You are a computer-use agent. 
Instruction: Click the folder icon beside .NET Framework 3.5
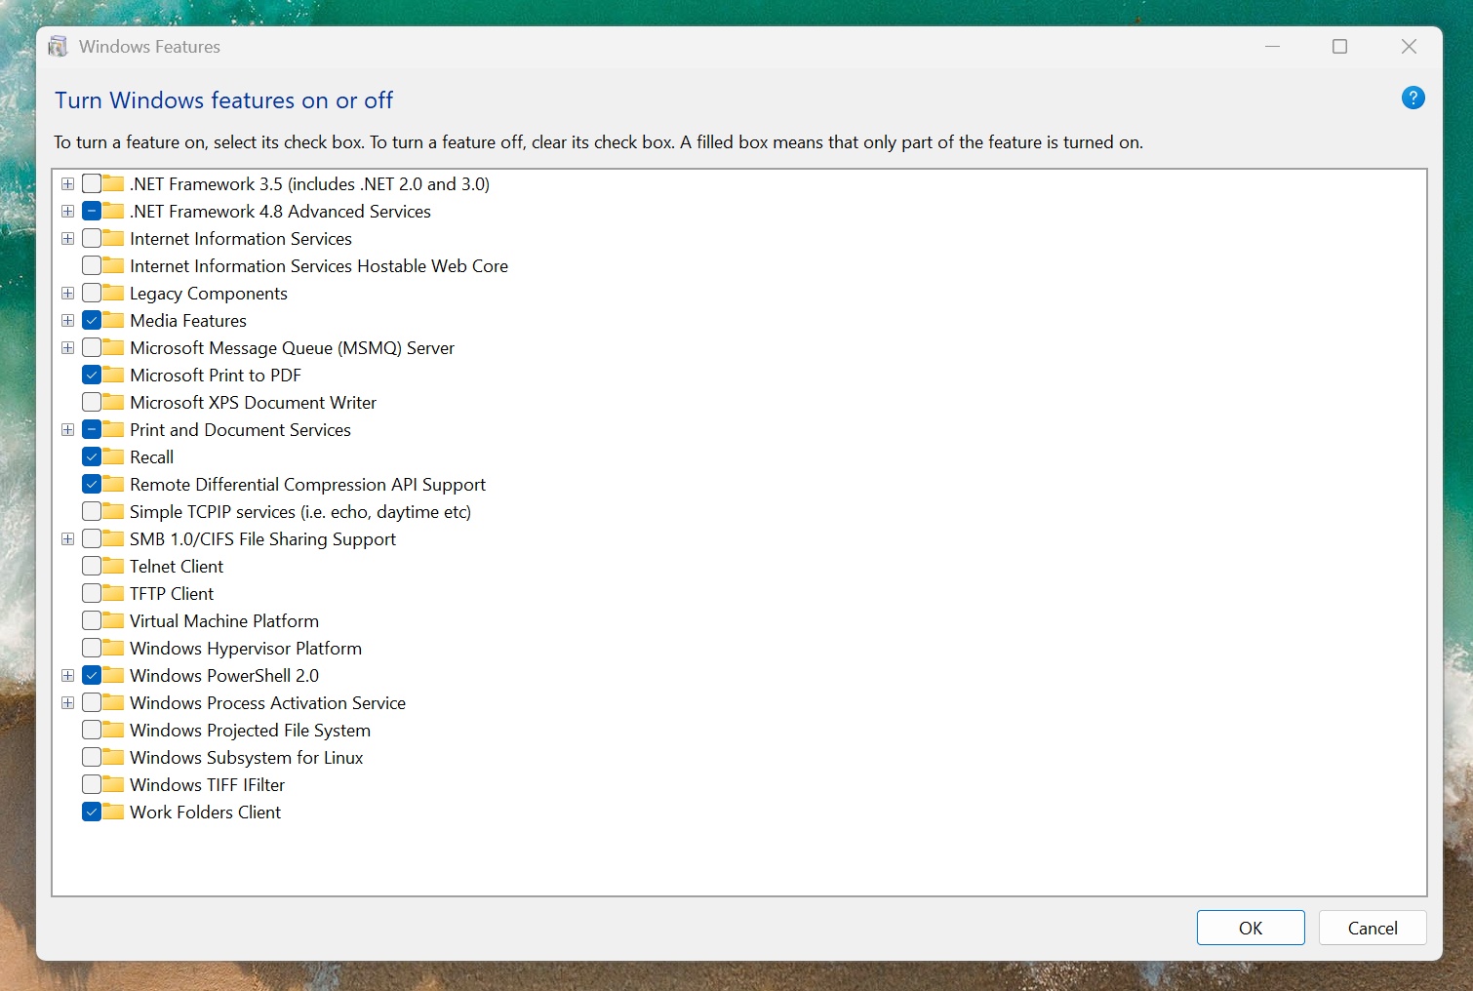click(110, 183)
